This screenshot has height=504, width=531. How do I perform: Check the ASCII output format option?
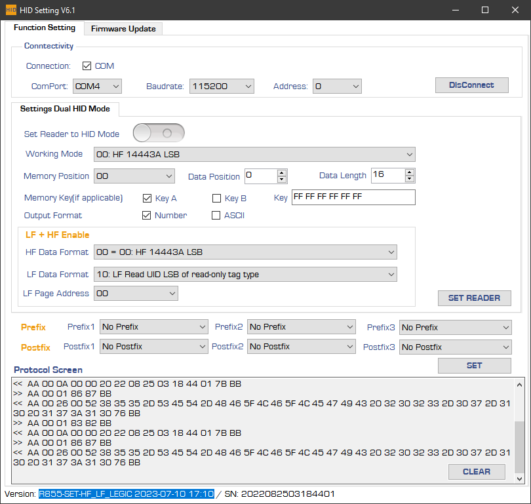tap(217, 215)
